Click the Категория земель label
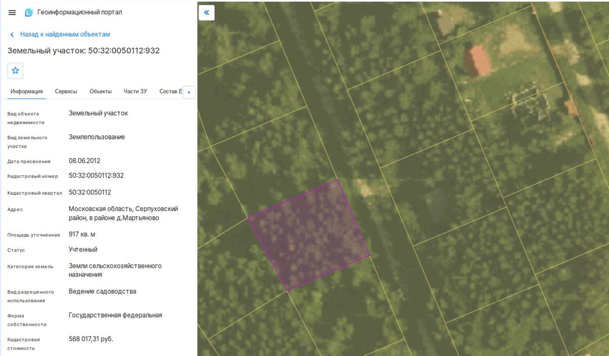Viewport: 609px width, 356px height. 30,266
